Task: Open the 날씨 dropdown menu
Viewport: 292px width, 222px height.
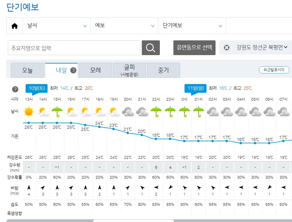Action: point(57,26)
